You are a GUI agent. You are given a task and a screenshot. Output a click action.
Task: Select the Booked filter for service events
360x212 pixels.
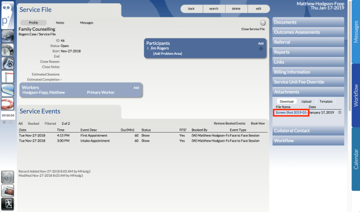click(x=34, y=124)
